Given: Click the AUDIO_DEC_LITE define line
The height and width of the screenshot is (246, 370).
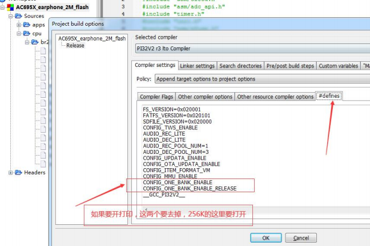Looking at the screenshot, I should coord(164,140).
